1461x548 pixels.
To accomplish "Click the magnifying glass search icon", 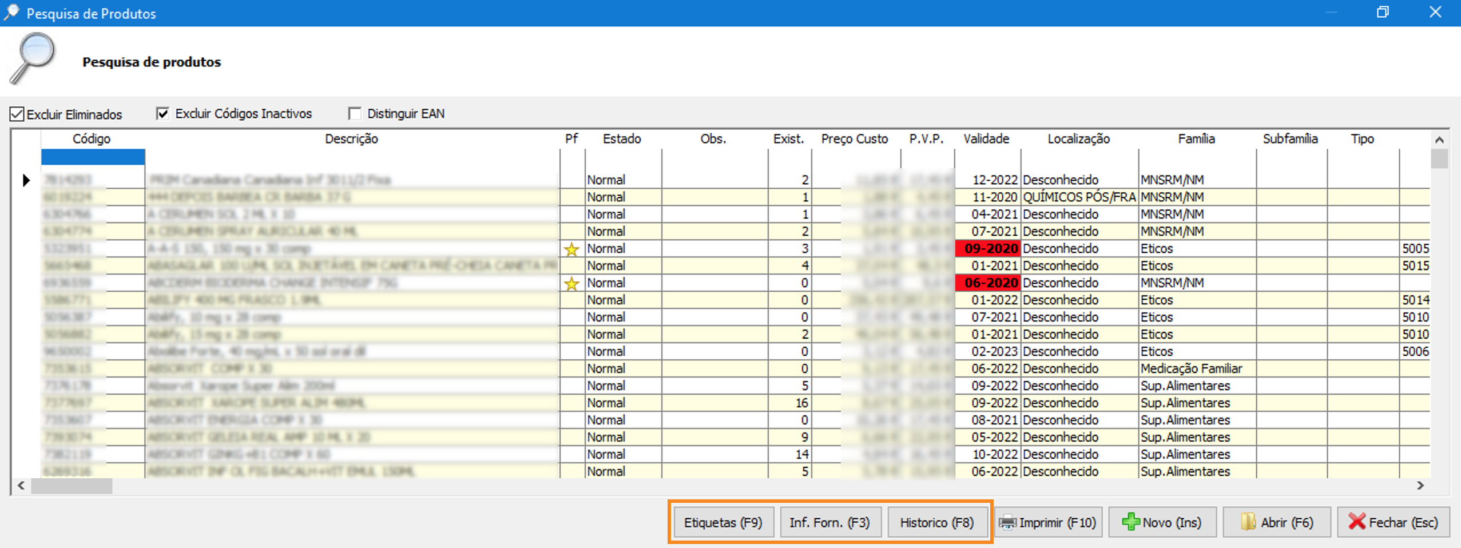I will [x=33, y=58].
